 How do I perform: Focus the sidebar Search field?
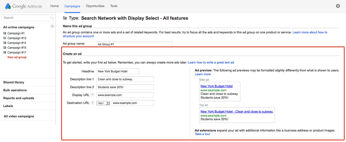pyautogui.click(x=27, y=18)
